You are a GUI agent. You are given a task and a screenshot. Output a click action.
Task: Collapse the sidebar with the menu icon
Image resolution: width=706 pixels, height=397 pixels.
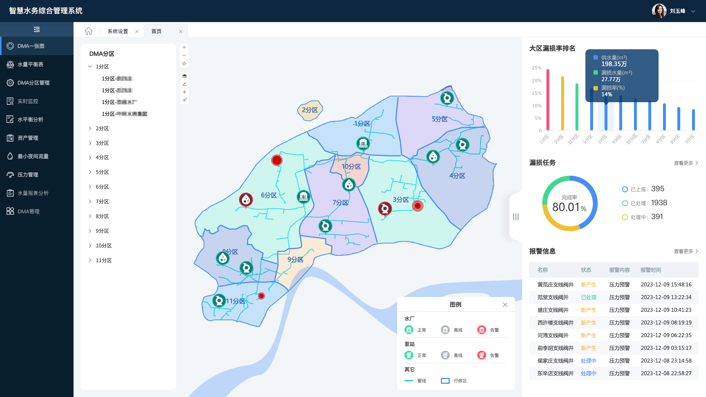tap(37, 29)
